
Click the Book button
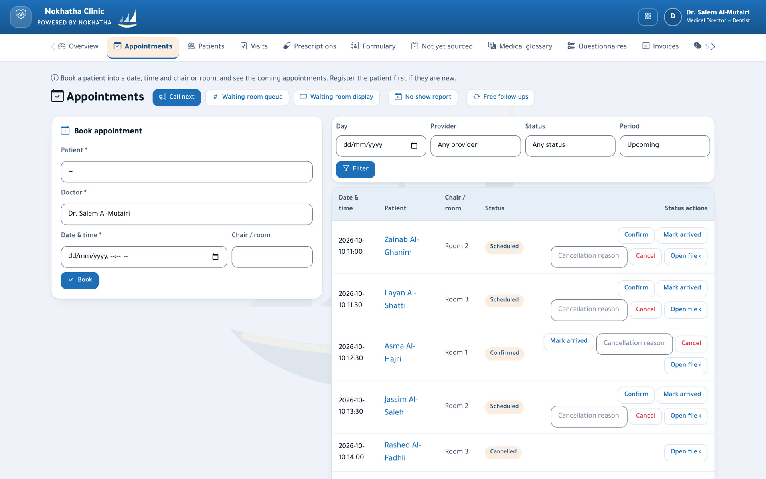[80, 280]
